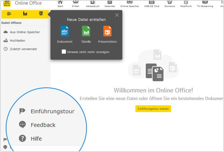This screenshot has width=224, height=152.
Task: Select the green Tabelle file icon
Action: point(86,31)
